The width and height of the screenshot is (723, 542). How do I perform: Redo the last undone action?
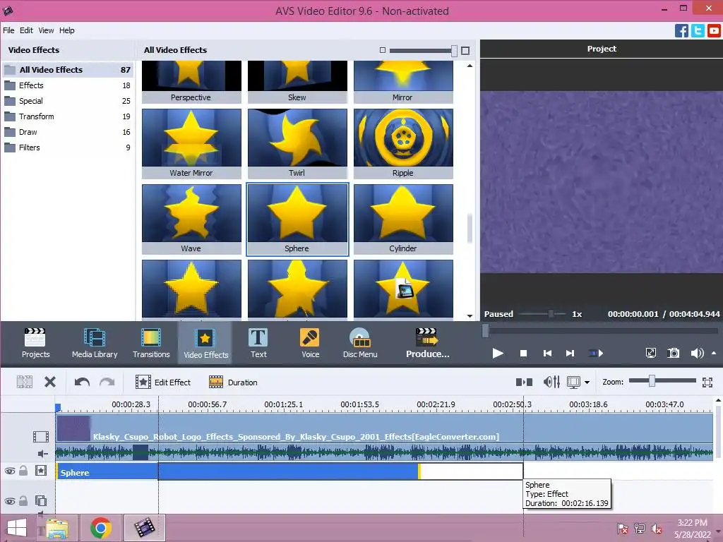click(107, 382)
